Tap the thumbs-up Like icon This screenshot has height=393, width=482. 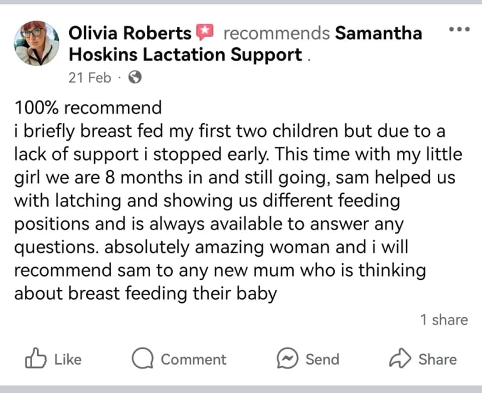coord(36,358)
